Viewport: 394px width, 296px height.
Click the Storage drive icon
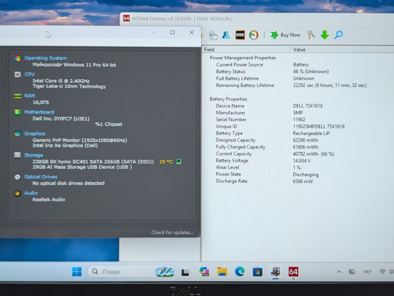(x=18, y=155)
